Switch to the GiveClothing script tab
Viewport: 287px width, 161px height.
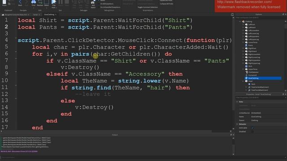coord(49,15)
